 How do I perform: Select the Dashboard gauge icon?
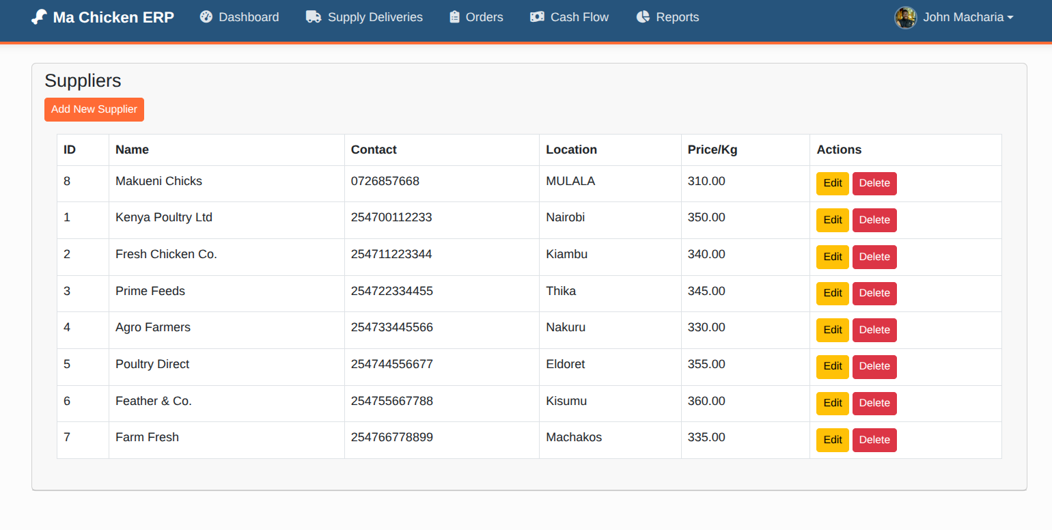pyautogui.click(x=206, y=17)
